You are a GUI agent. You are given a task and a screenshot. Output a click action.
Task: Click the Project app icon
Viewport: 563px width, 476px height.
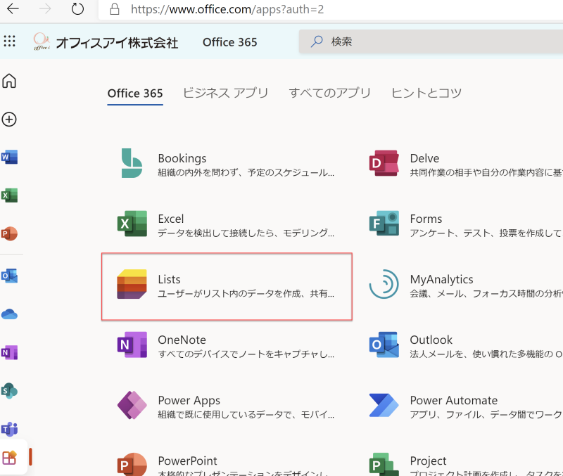[x=384, y=465]
